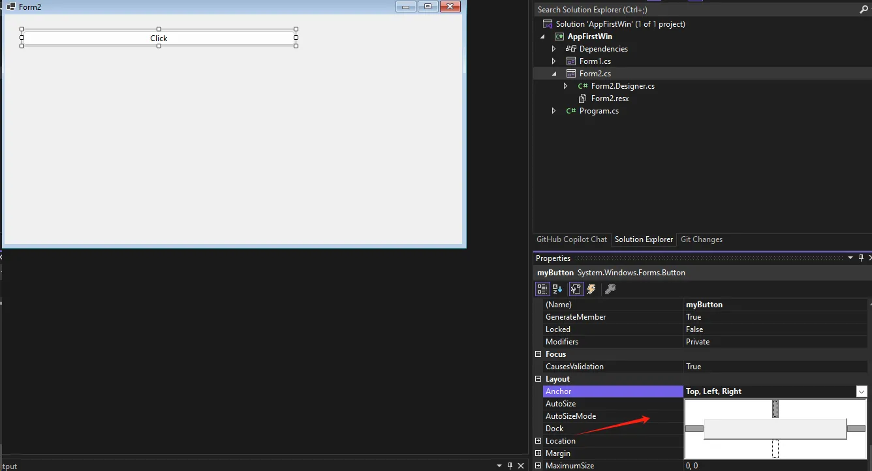Pin the Output panel with the pushpin icon
Image resolution: width=872 pixels, height=471 pixels.
pos(510,466)
